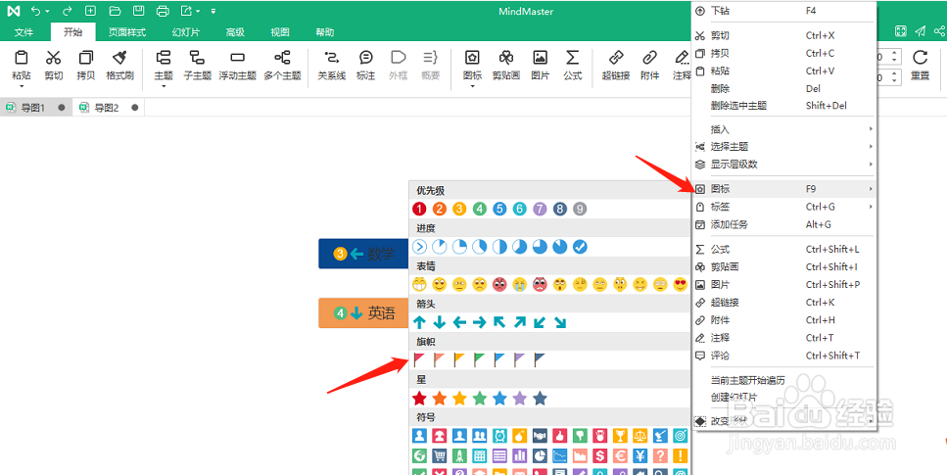Switch to Page Style (页面样式) tab
This screenshot has height=475, width=947.
tap(127, 32)
